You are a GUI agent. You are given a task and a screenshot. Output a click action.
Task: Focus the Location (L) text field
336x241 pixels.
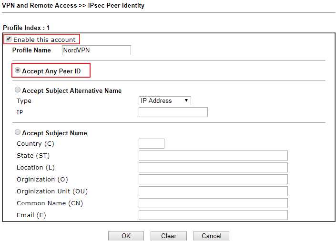[x=213, y=168]
